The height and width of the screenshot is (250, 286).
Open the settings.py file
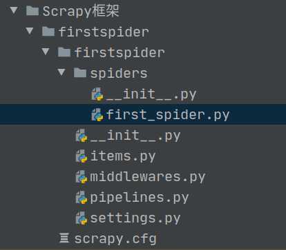click(x=135, y=218)
